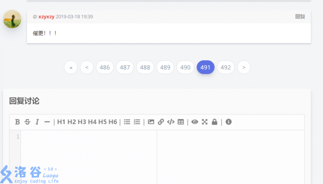Jump to first page with « button
Screen dimensions: 323x184
pos(71,68)
